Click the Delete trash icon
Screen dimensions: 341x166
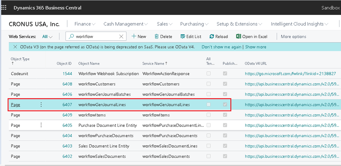coord(157,36)
